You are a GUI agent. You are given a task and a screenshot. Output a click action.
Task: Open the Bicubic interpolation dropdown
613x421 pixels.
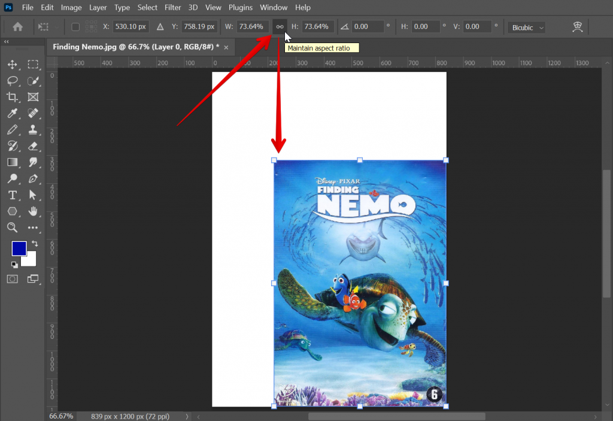[x=526, y=28]
